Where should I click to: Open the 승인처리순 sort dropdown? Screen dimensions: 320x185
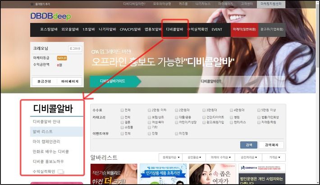(249, 157)
